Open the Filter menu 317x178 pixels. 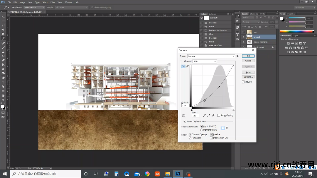(x=53, y=2)
